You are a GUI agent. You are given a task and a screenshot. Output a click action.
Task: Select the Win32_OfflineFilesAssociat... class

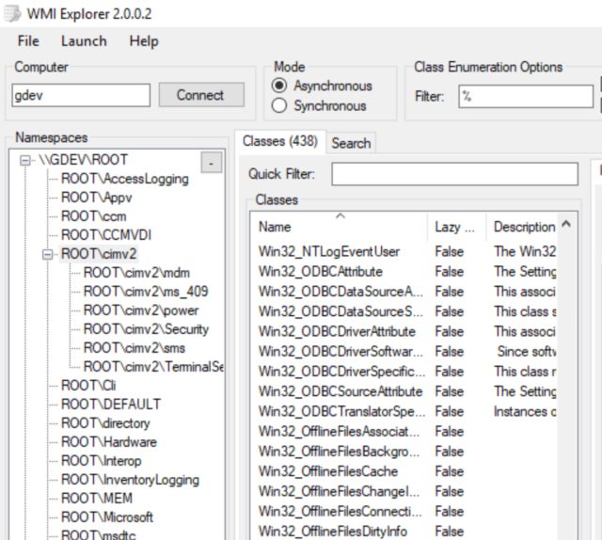tap(339, 432)
